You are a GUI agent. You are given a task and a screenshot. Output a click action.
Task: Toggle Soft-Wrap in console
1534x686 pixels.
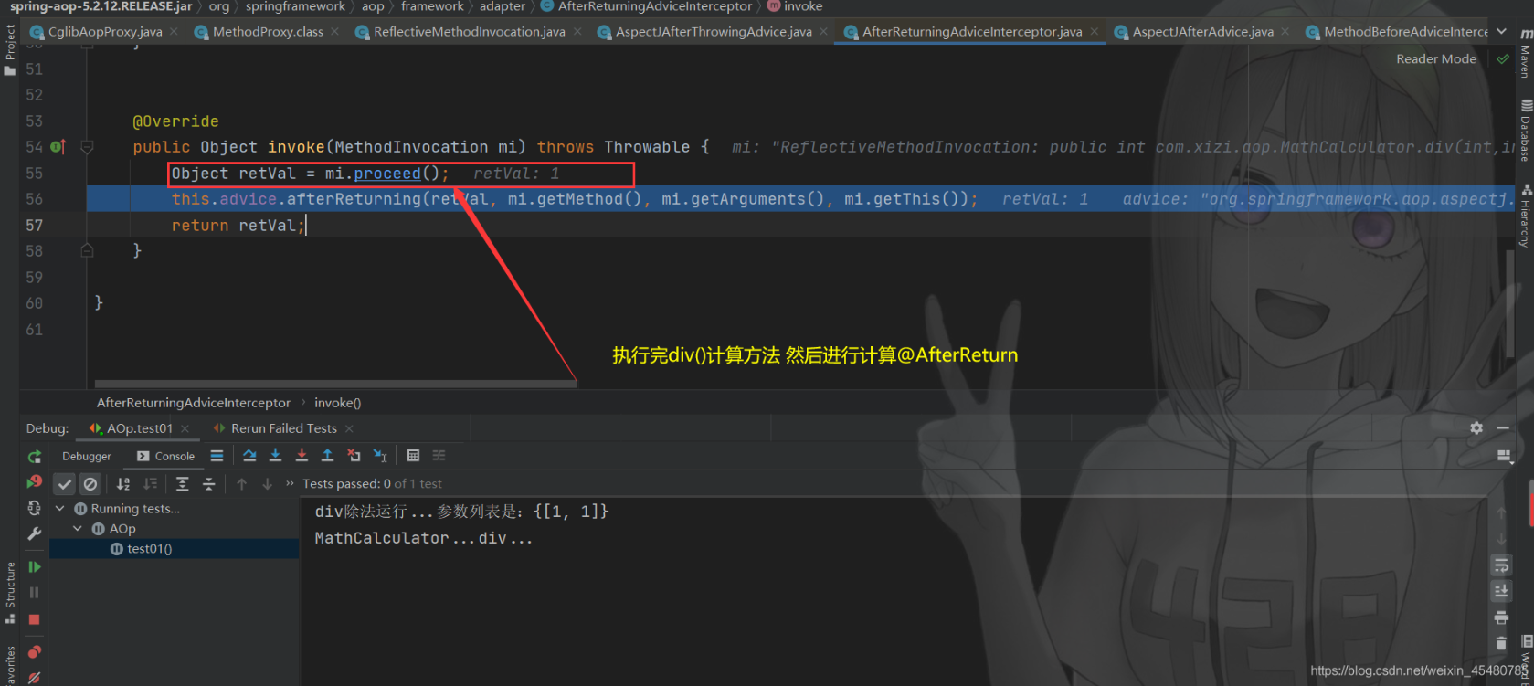1501,565
